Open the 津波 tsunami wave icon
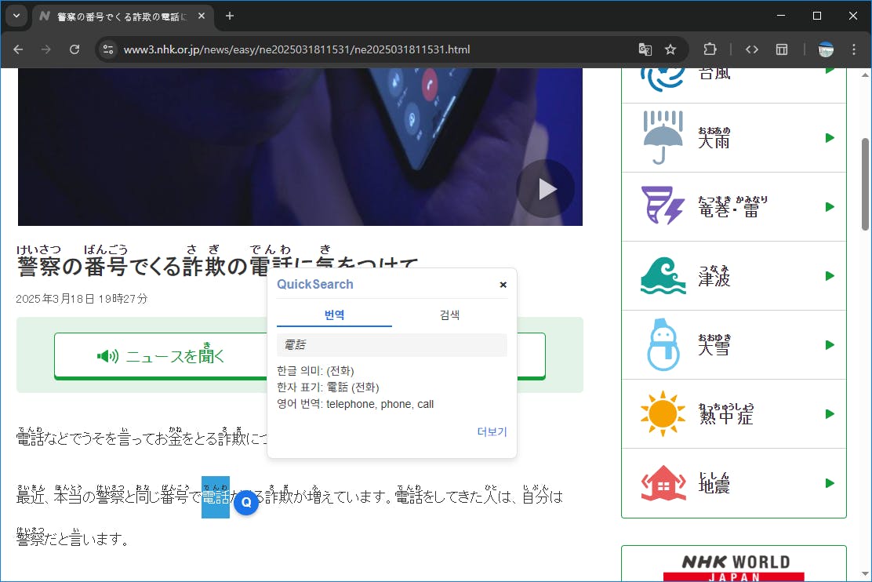The height and width of the screenshot is (582, 872). click(x=663, y=275)
